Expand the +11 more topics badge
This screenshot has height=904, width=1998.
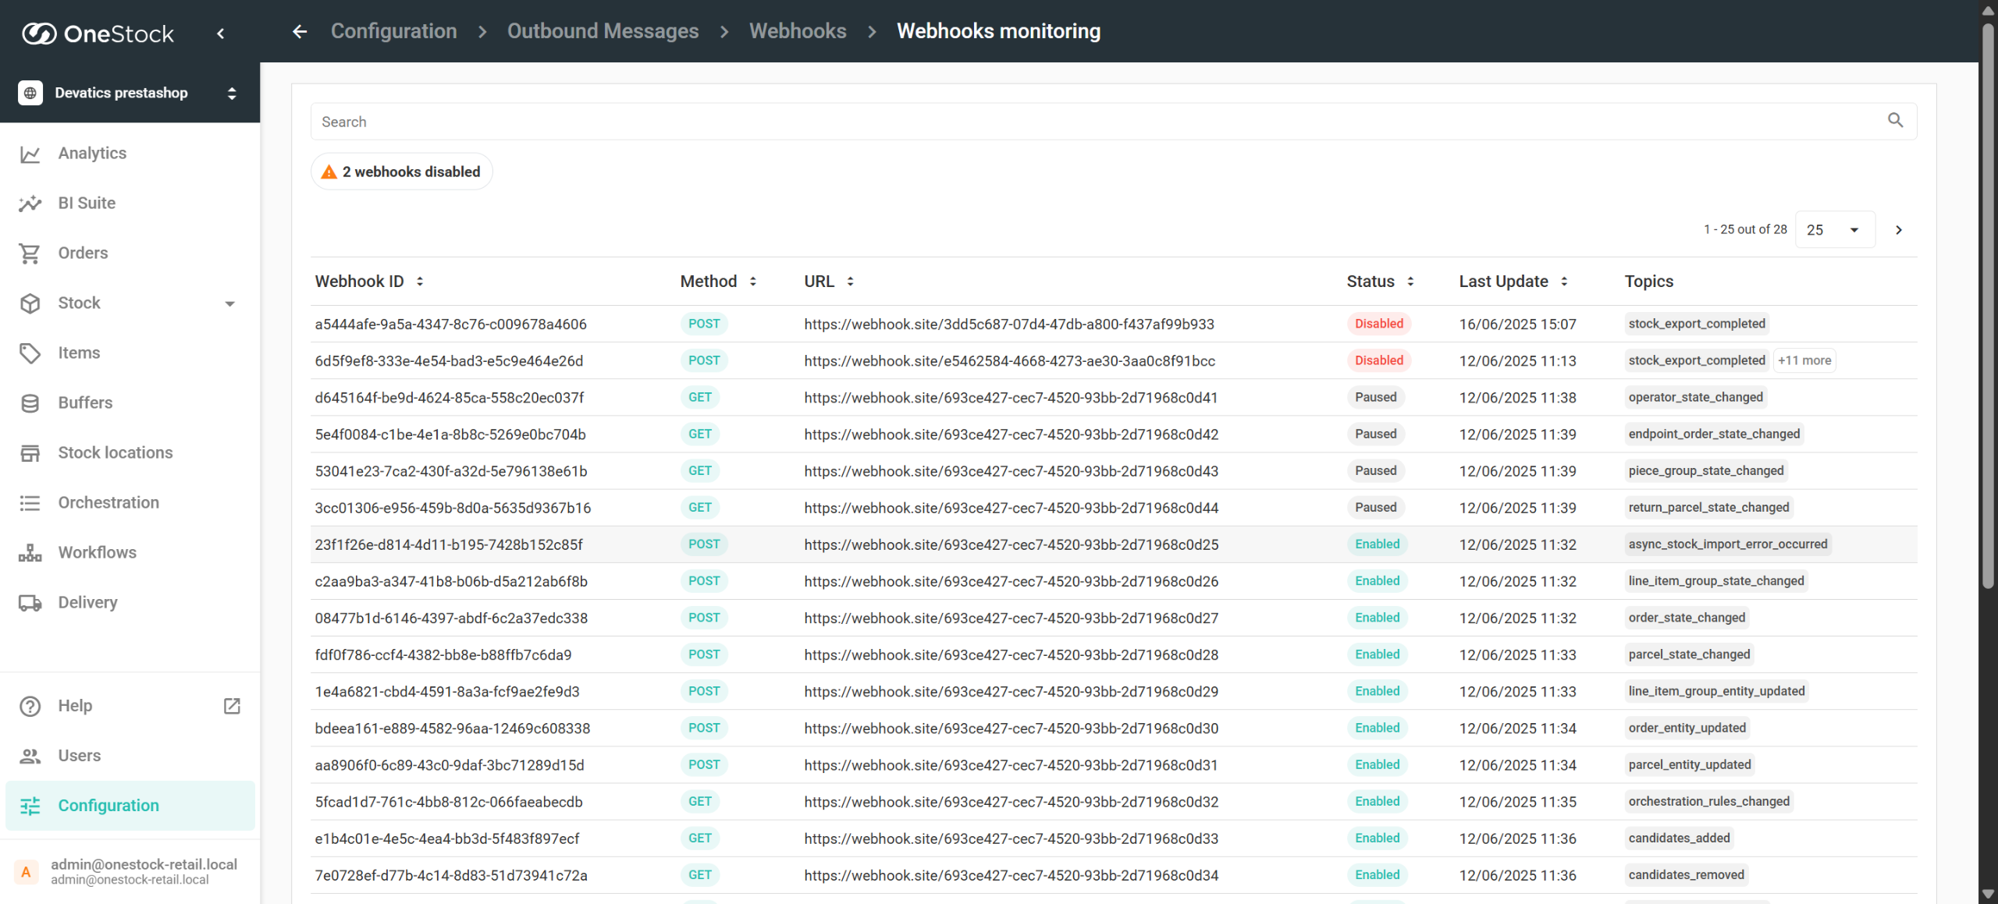pos(1804,360)
